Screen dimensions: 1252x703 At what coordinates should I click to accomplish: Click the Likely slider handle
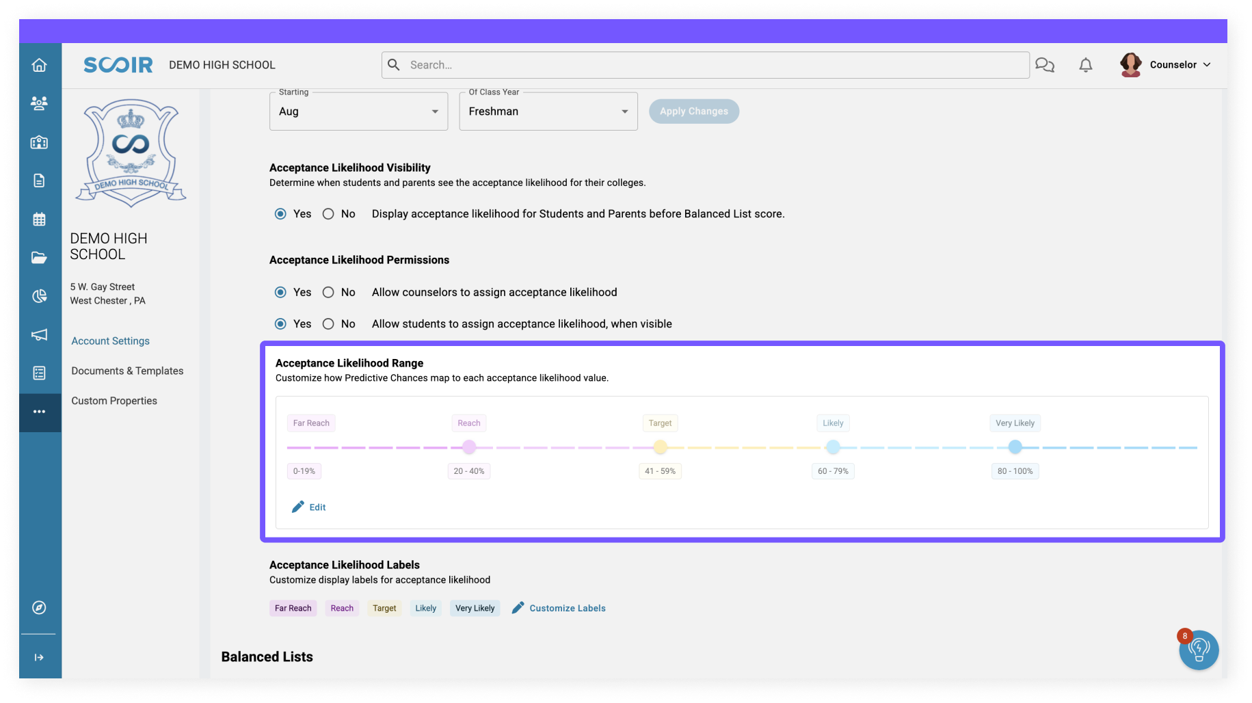pos(833,447)
